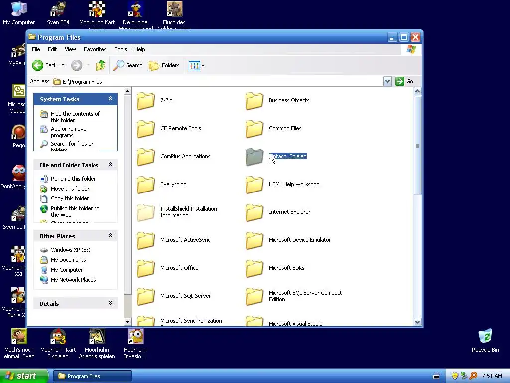
Task: Click Rename this folder
Action: pyautogui.click(x=73, y=179)
